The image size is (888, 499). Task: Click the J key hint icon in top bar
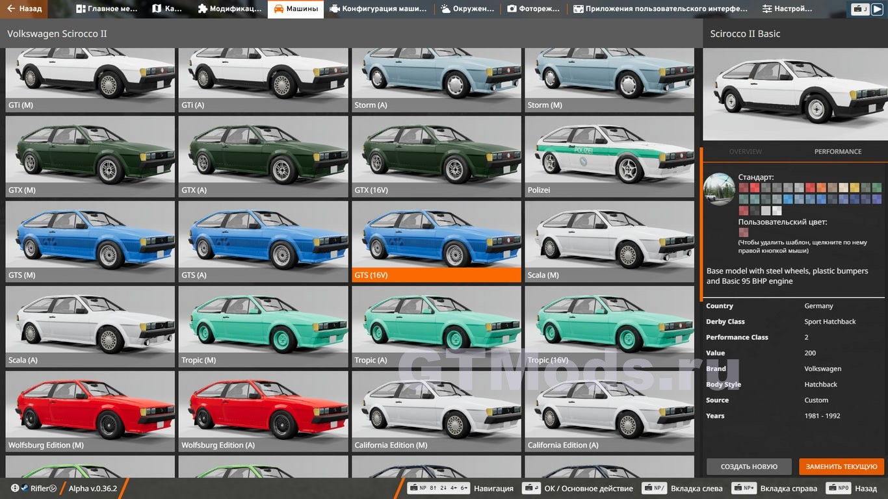860,9
